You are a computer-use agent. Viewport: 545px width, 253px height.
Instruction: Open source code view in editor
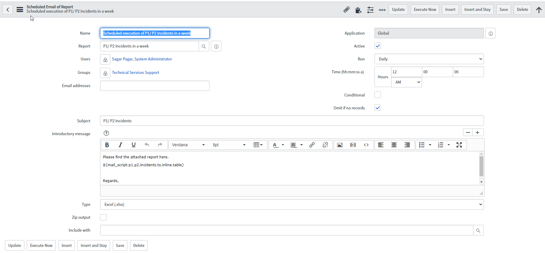[366, 145]
